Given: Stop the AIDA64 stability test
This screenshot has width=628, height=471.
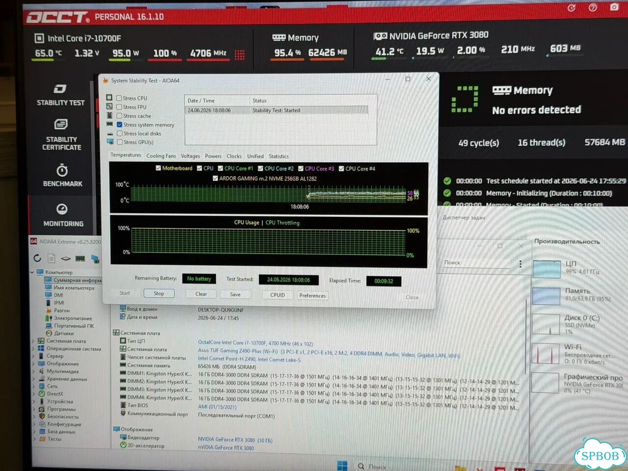Looking at the screenshot, I should (x=159, y=293).
